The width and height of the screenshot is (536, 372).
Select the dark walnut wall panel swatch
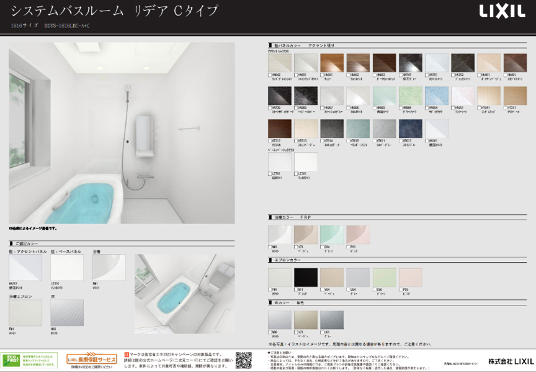384,63
